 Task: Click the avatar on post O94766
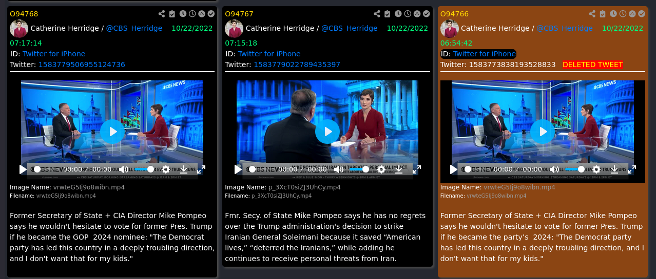click(x=449, y=28)
